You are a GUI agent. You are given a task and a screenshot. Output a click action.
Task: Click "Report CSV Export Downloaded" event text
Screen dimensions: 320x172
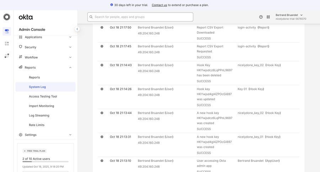pyautogui.click(x=210, y=30)
